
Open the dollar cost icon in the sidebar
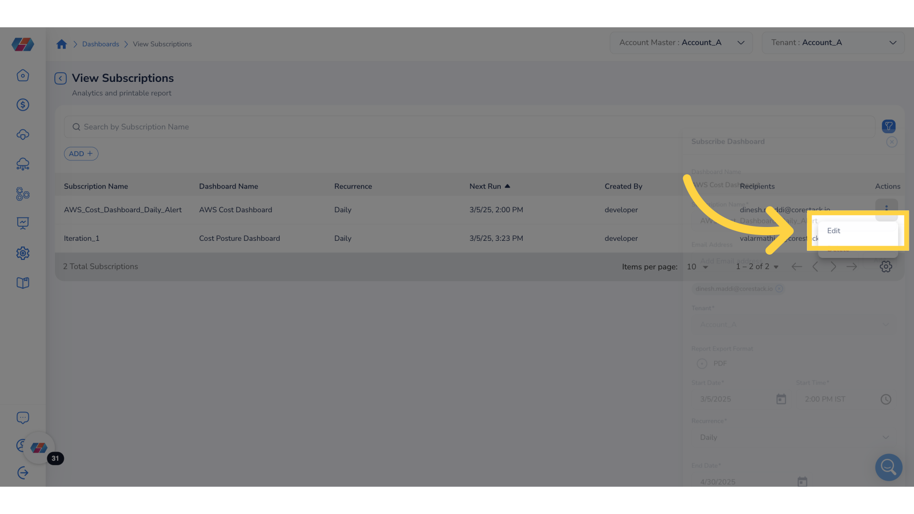[23, 105]
